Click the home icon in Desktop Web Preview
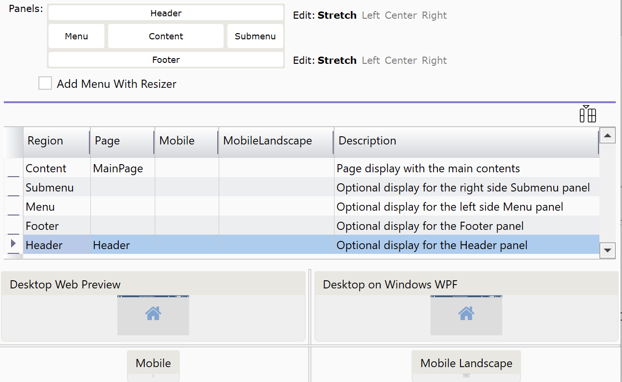 point(153,314)
